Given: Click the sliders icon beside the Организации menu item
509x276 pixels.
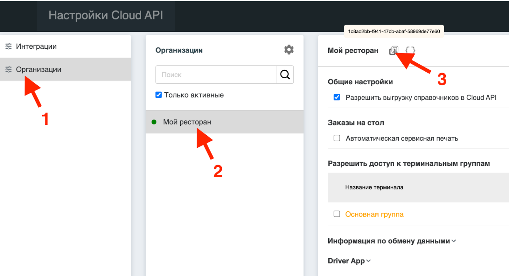Looking at the screenshot, I should point(9,69).
